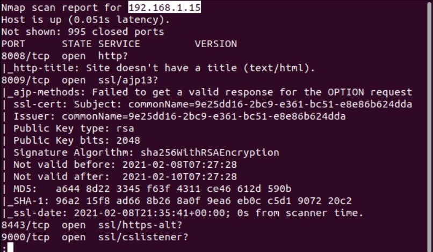Click the Issuer commonName line
433x252 pixels.
tap(179, 116)
